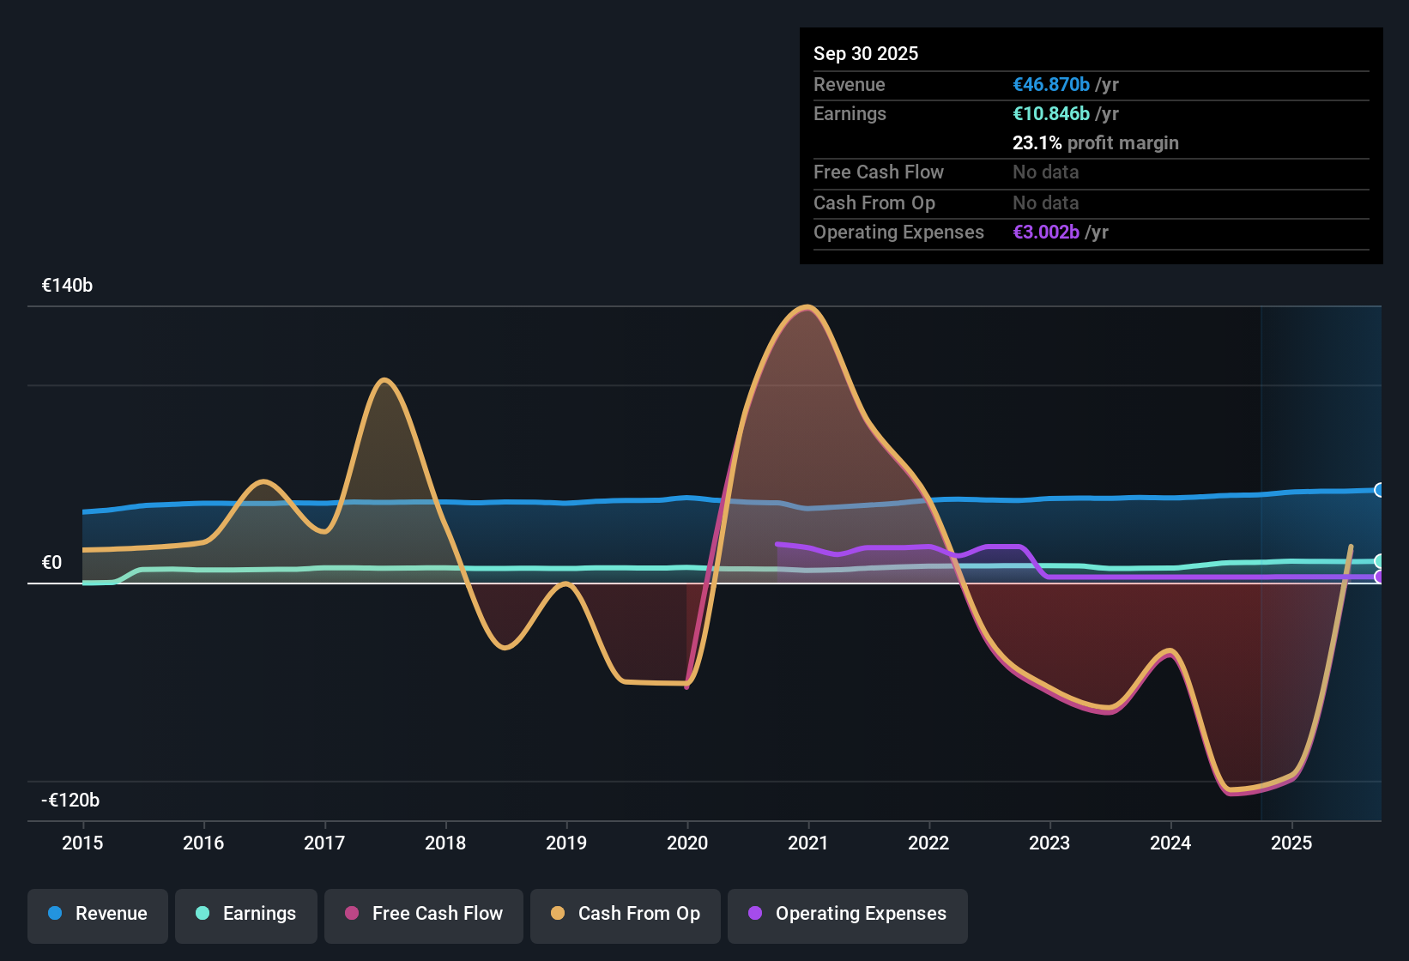Click the 2018 x-axis year label
Viewport: 1409px width, 961px height.
[x=445, y=843]
